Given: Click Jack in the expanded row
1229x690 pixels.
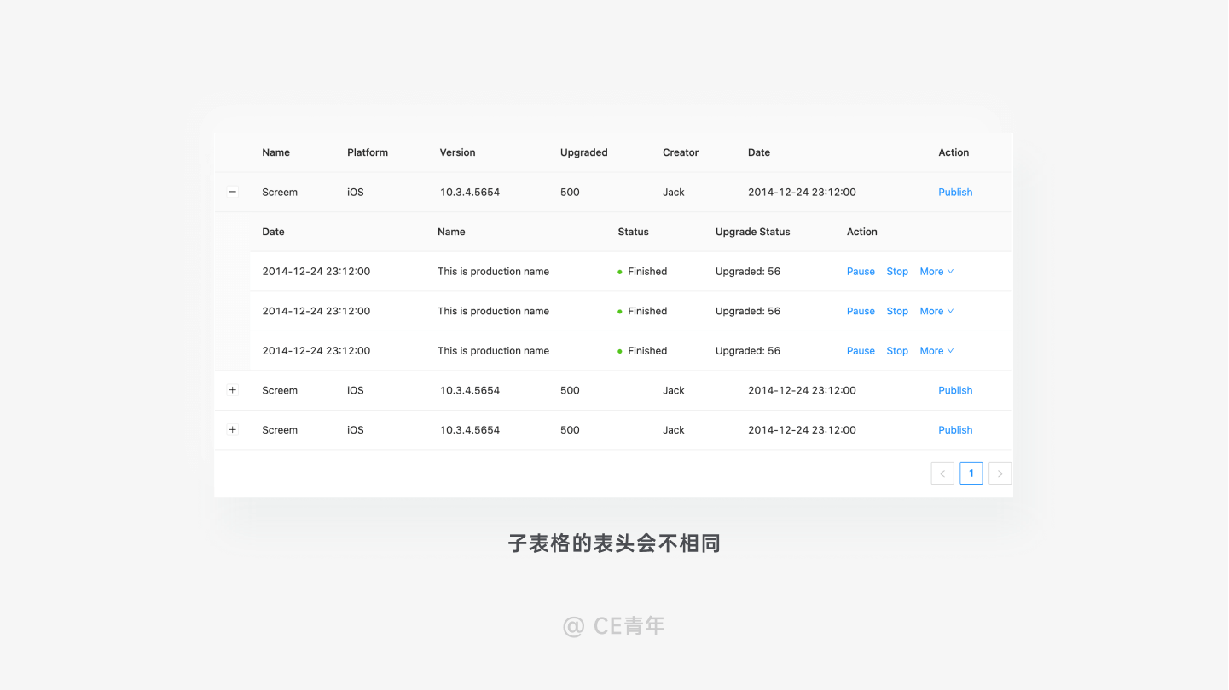Looking at the screenshot, I should pos(674,193).
